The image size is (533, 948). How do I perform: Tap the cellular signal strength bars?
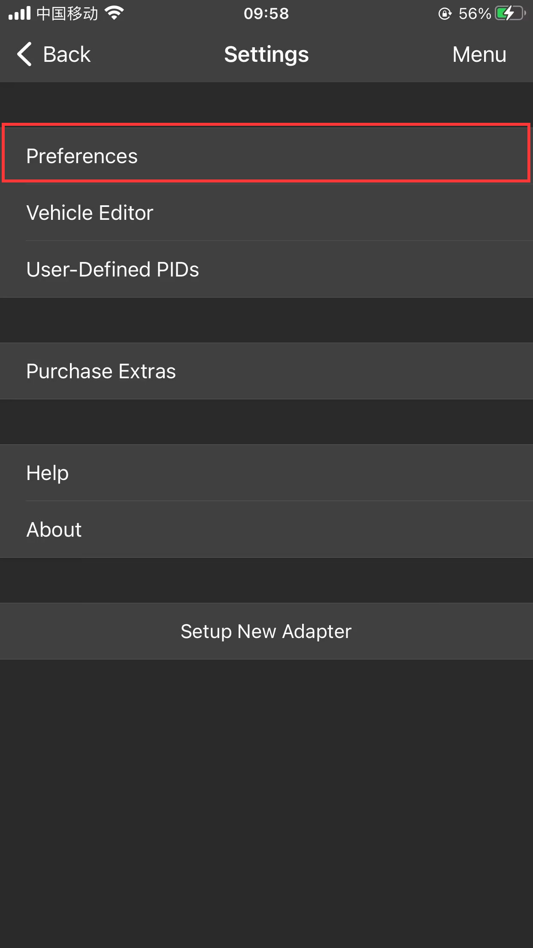point(20,13)
